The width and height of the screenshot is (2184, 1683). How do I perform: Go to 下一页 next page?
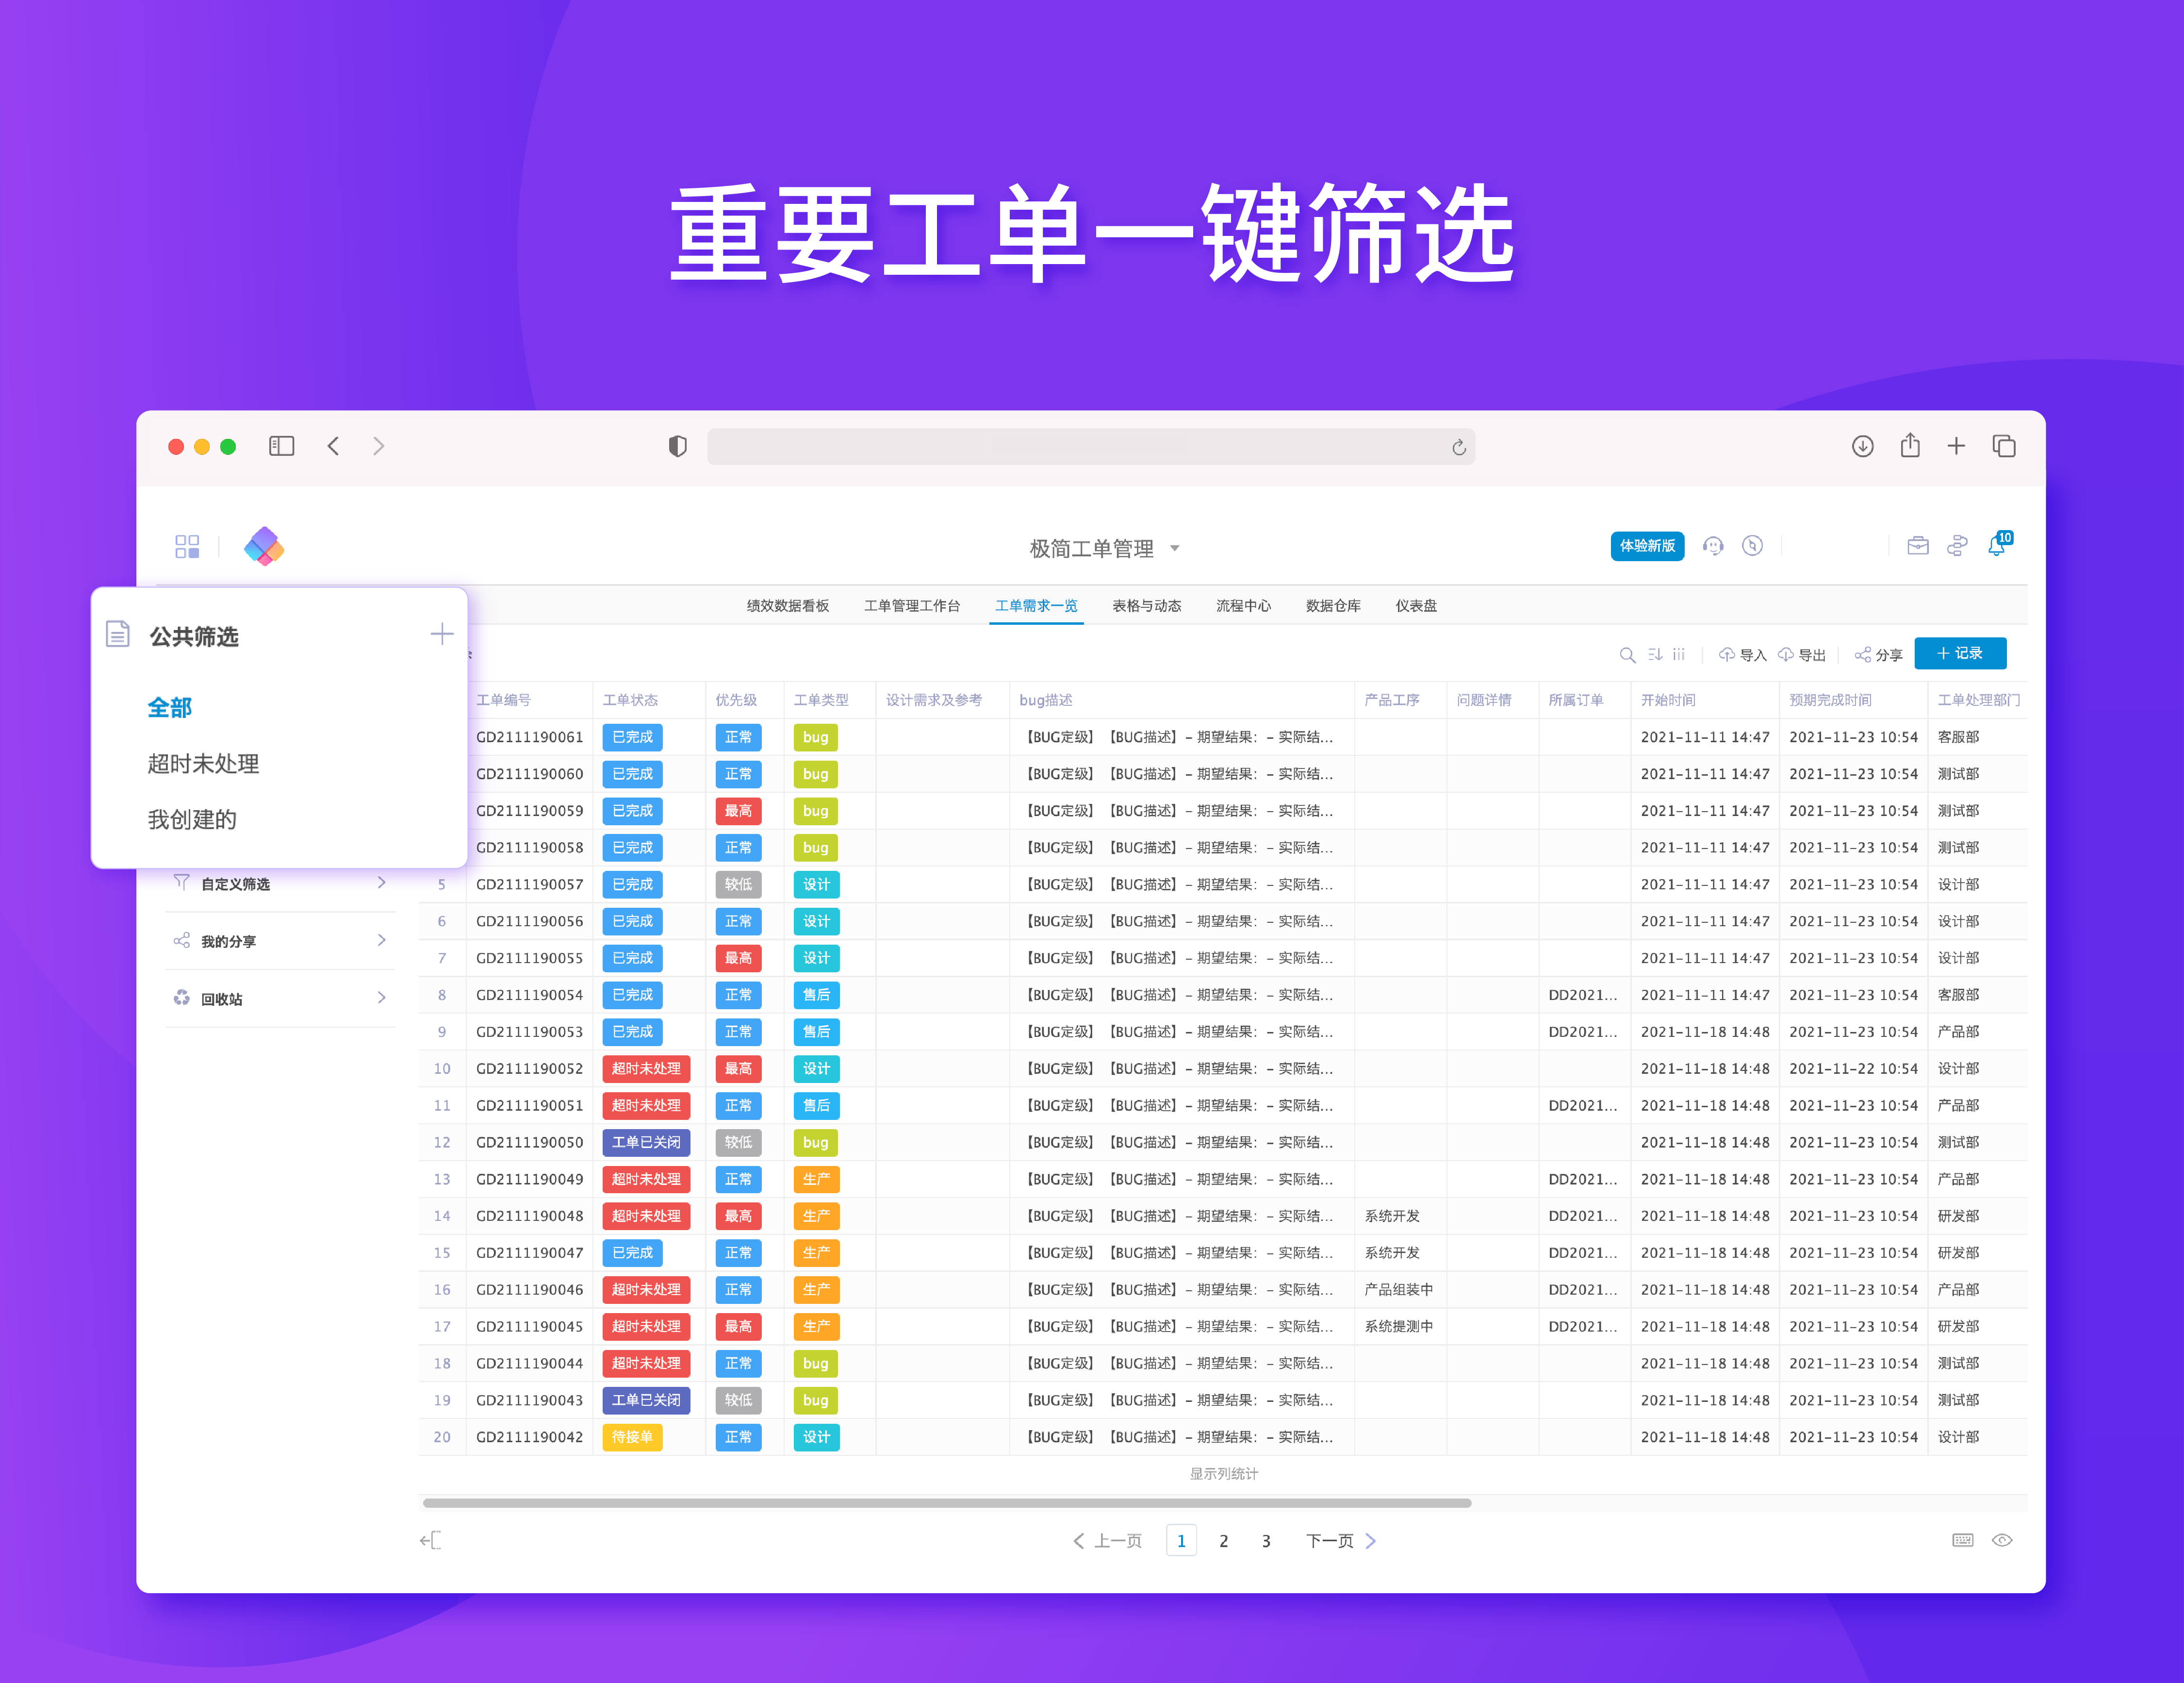(1341, 1540)
